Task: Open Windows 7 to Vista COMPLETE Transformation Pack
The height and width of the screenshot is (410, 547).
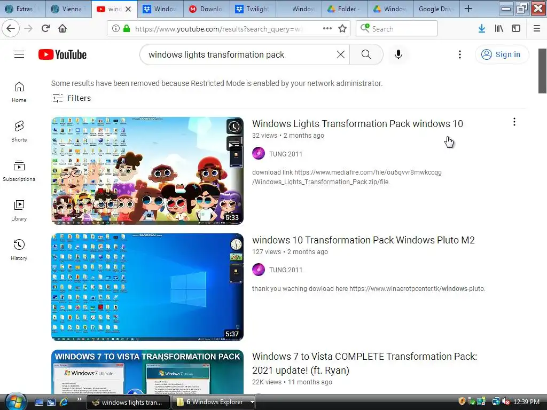Action: point(364,363)
